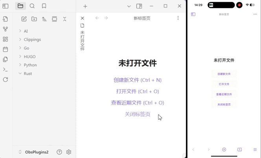Open command palette terminal icon
Viewport: 261px width, 158px height.
6,70
